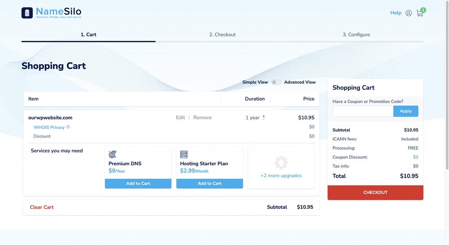Add Hosting Starter Plan to cart
Screen dimensions: 449x245
(210, 184)
